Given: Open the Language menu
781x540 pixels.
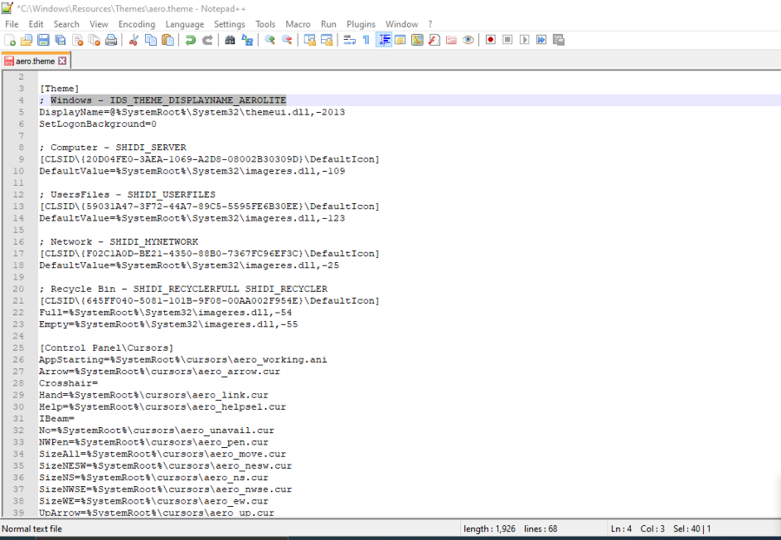Looking at the screenshot, I should click(185, 24).
